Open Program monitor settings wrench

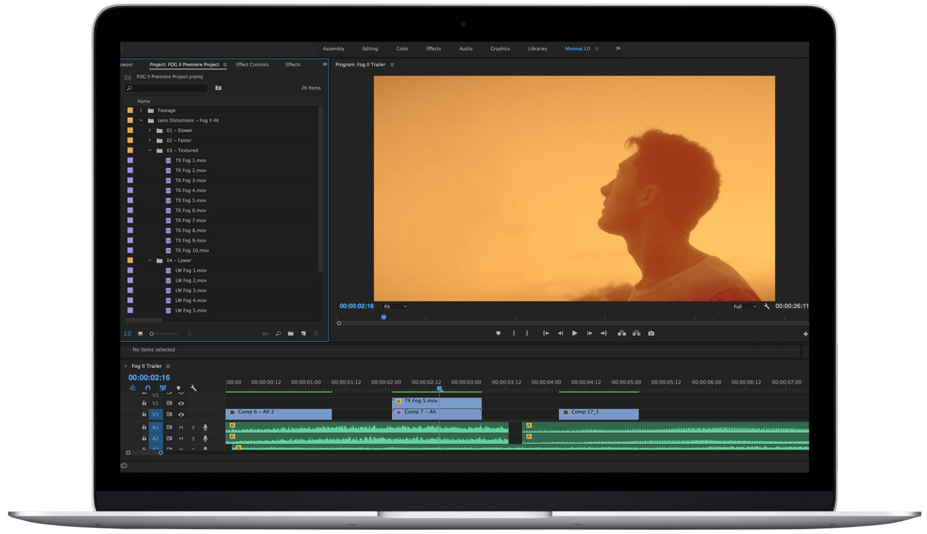(x=767, y=306)
